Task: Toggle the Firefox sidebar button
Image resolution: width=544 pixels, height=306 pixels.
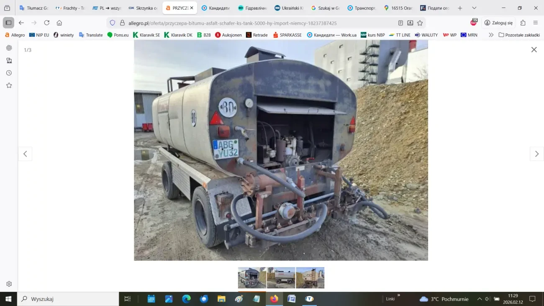Action: [8, 23]
